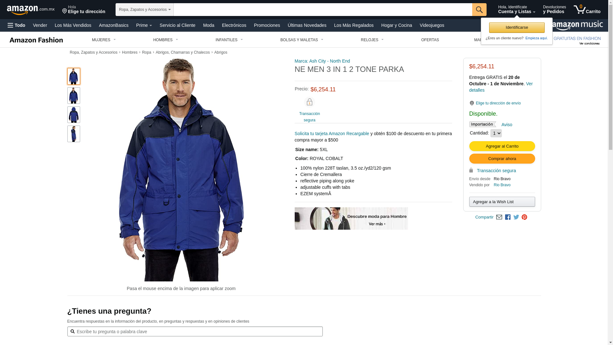The height and width of the screenshot is (345, 613).
Task: Share product on Twitter icon
Action: [516, 217]
